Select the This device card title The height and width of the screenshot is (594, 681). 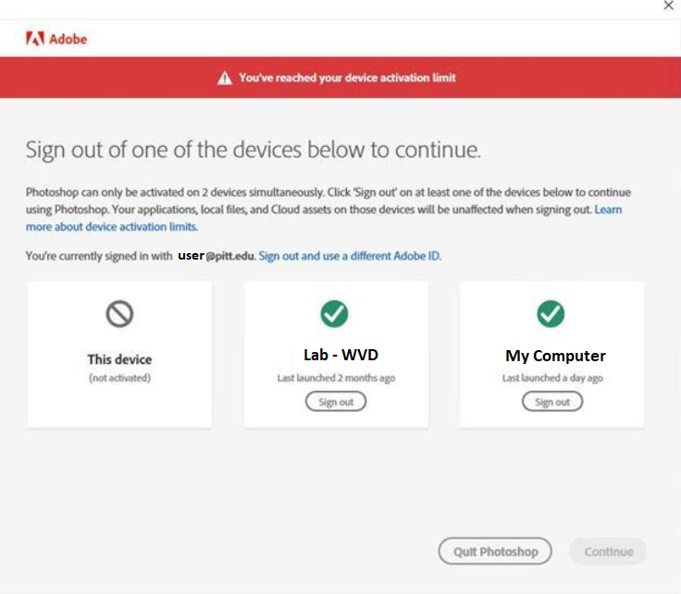[x=120, y=359]
